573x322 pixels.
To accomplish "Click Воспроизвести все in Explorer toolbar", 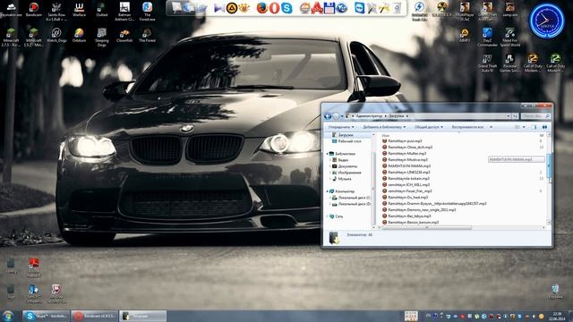I will click(467, 127).
